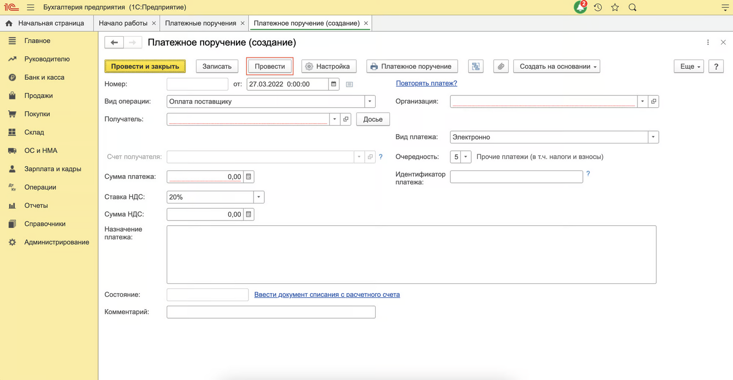Click into the Идентификатор платежа field
The image size is (733, 380).
coord(516,176)
